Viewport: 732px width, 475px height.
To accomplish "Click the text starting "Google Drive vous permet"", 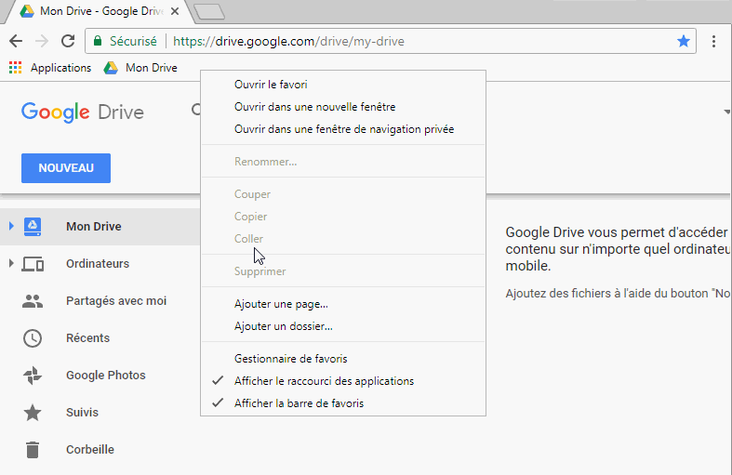I will tap(618, 249).
